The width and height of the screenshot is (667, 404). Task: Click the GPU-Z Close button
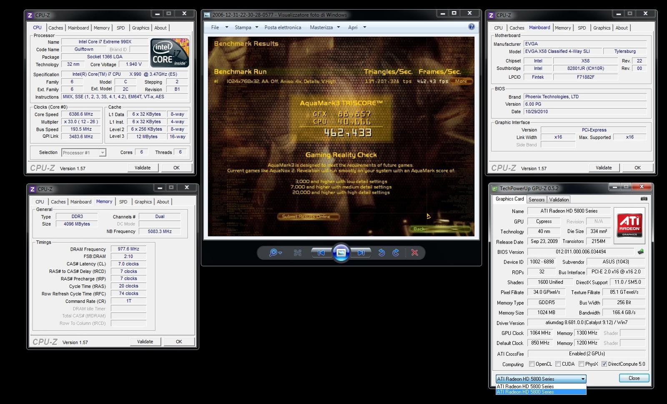tap(634, 378)
